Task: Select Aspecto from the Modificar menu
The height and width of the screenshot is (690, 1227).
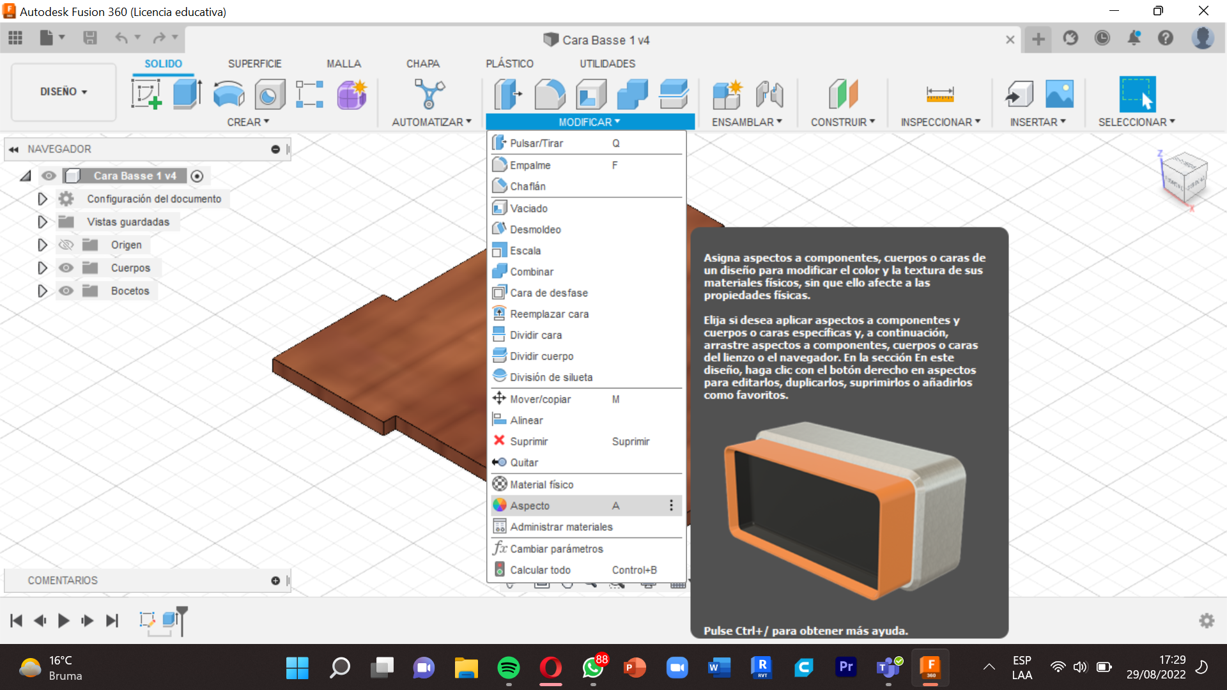Action: click(x=530, y=505)
